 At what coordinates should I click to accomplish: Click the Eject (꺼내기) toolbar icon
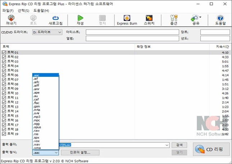point(11,18)
